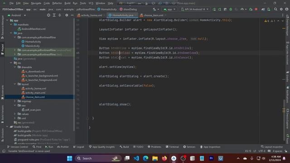Open the Resource Manager side panel
Screen dimensions: 290x163
point(2,27)
